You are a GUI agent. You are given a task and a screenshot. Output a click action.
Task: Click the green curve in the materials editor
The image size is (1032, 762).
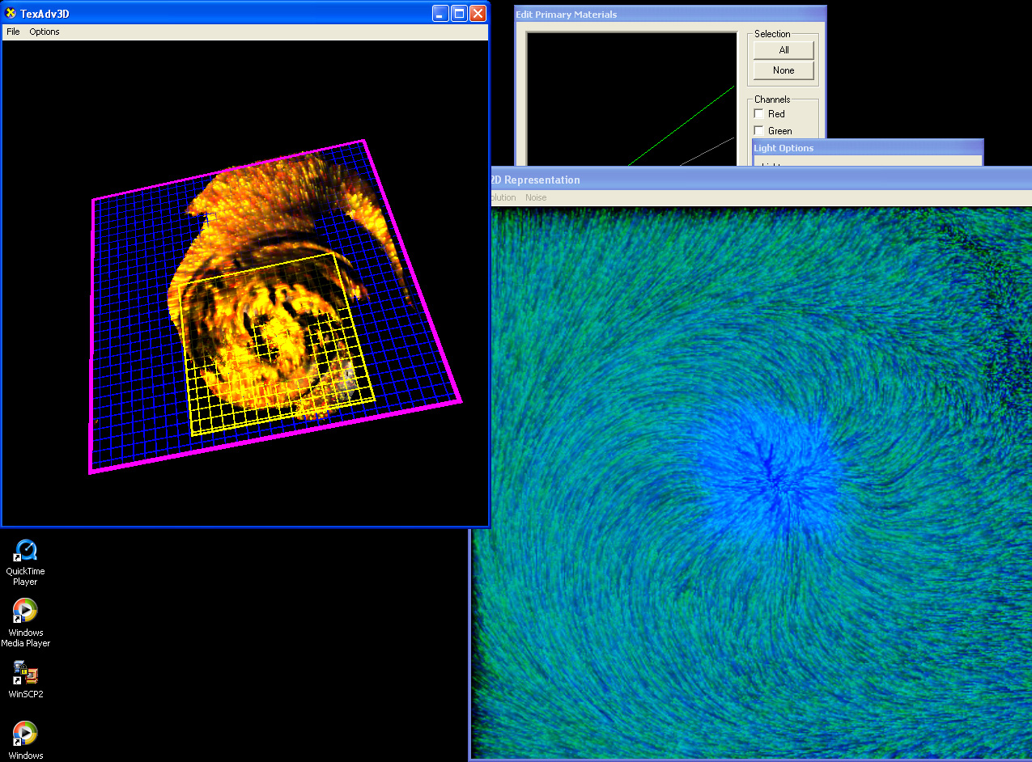click(680, 128)
